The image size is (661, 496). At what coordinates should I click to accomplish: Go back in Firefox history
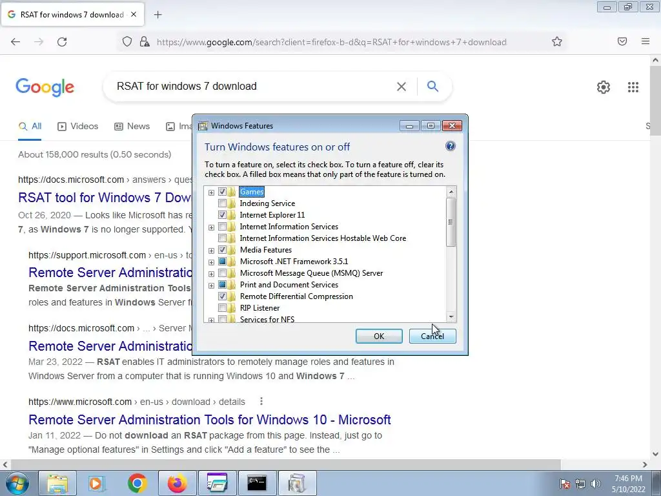click(x=15, y=42)
